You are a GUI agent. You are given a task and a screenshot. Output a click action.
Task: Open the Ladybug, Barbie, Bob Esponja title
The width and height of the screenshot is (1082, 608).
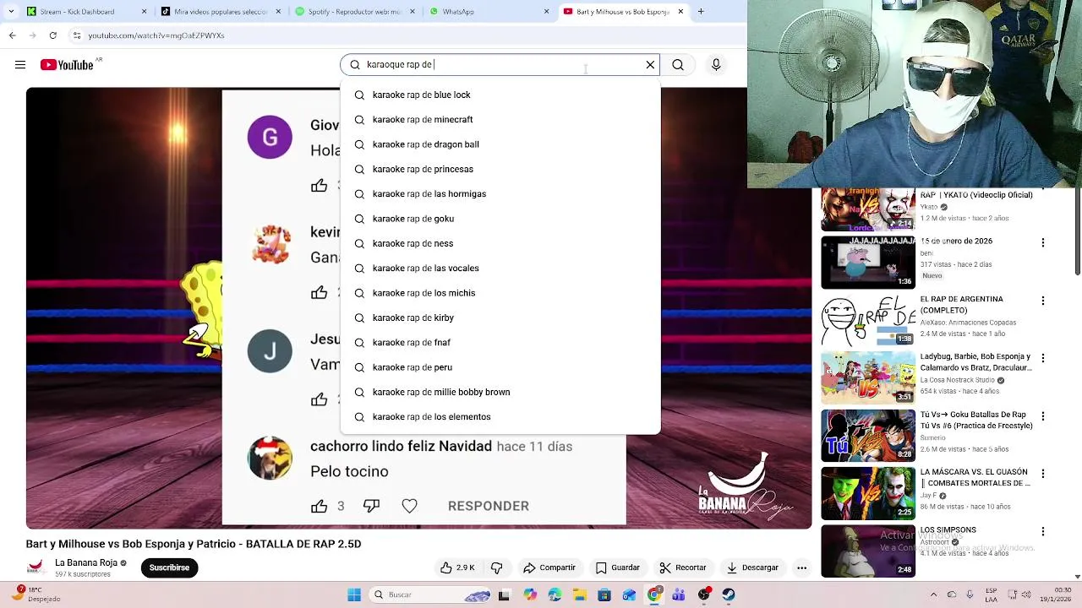[975, 362]
